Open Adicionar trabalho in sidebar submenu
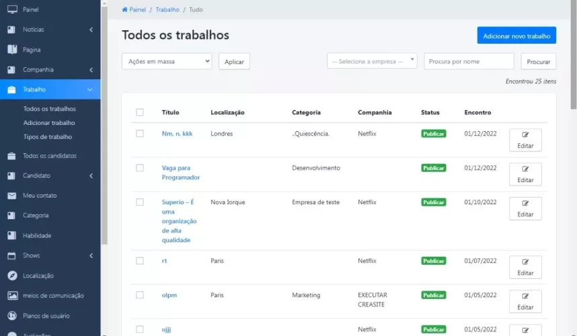Viewport: 577px width, 336px height. pyautogui.click(x=49, y=123)
